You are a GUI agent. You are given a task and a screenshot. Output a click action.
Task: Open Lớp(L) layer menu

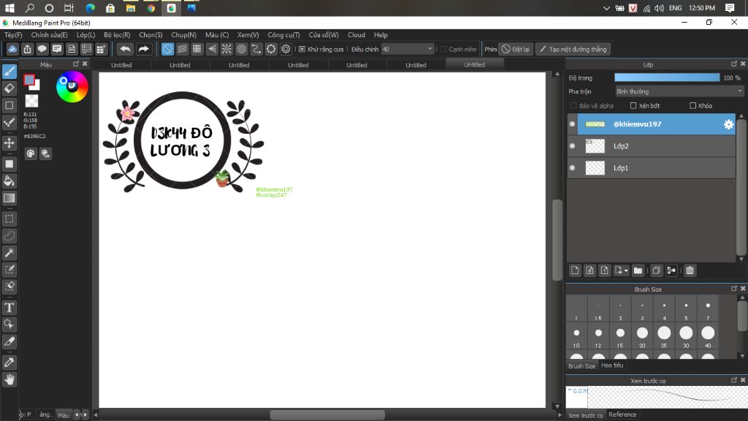click(x=86, y=35)
